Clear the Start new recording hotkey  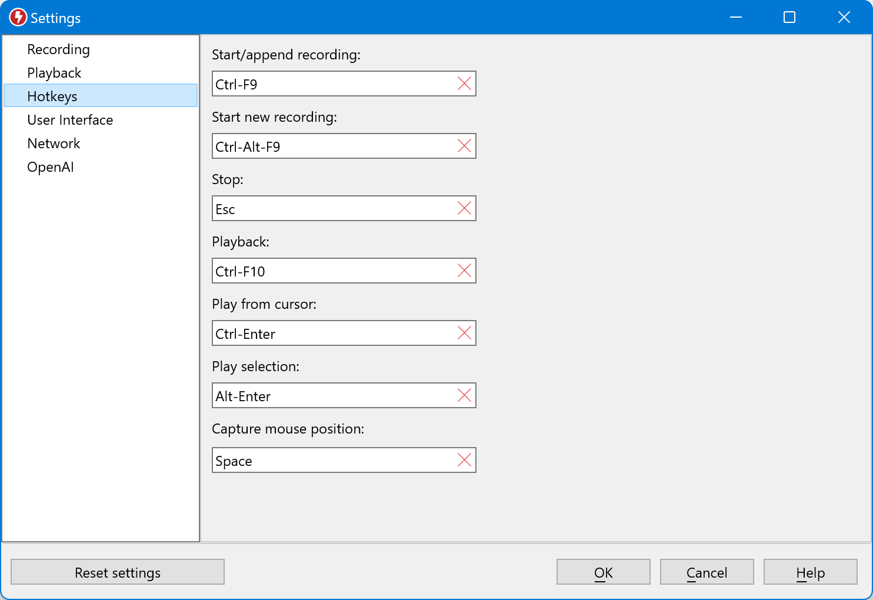coord(464,146)
